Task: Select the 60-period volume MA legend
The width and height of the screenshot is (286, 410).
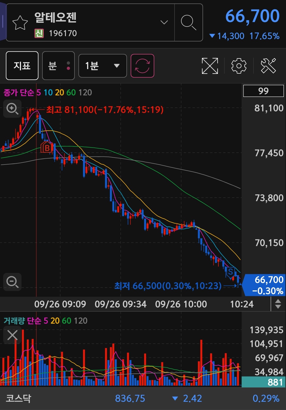Action: click(x=67, y=321)
